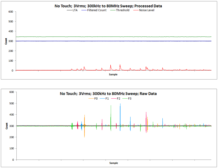This screenshot has height=168, width=218.
Task: Click the green F3 legend color marker
Action: [125, 99]
